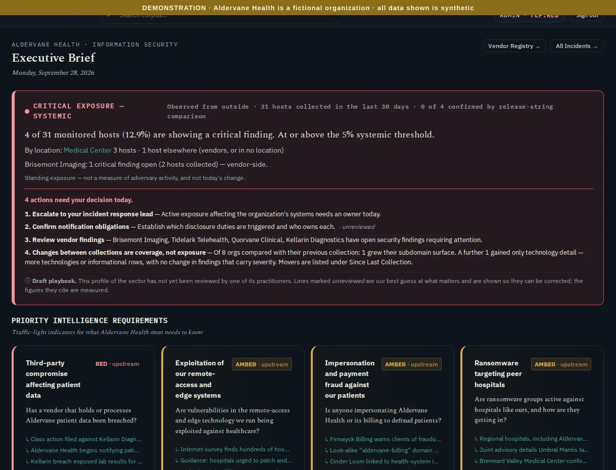Viewport: 616px width, 470px height.
Task: Click Escalate to your incident response lead
Action: 89,214
